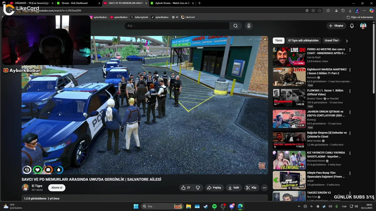This screenshot has width=376, height=211.
Task: Open JAHREIN ORKUN IŞITMAK video title
Action: point(325,113)
